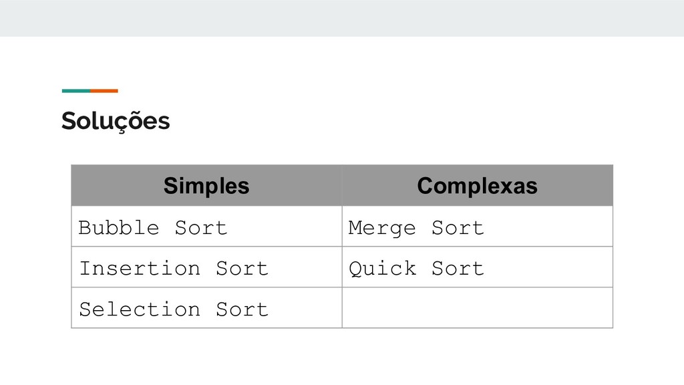Click the word Sort after Insertion
The height and width of the screenshot is (385, 684).
click(242, 268)
